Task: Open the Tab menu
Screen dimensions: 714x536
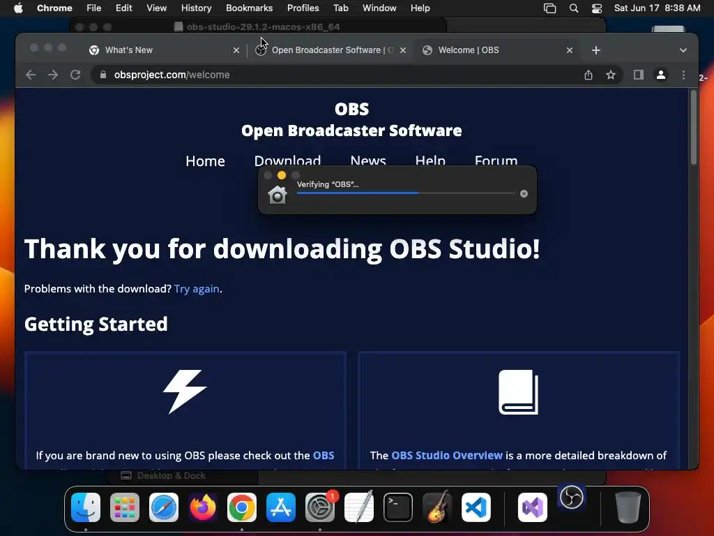Action: coord(340,8)
